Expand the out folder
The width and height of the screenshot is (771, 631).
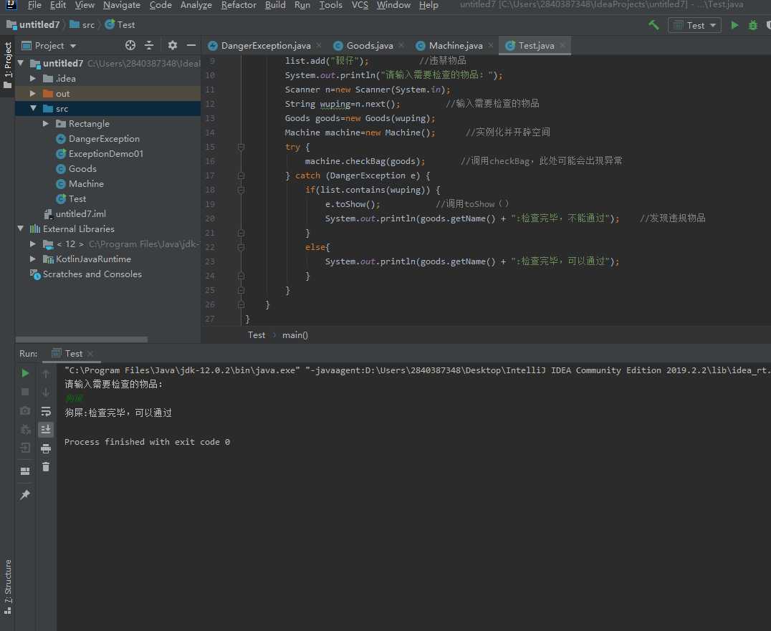[x=33, y=93]
